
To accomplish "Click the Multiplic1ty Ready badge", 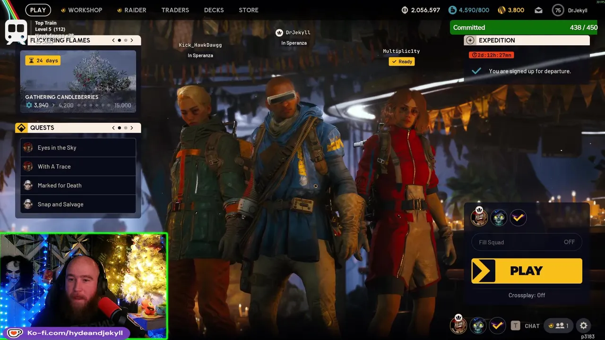I will 402,61.
